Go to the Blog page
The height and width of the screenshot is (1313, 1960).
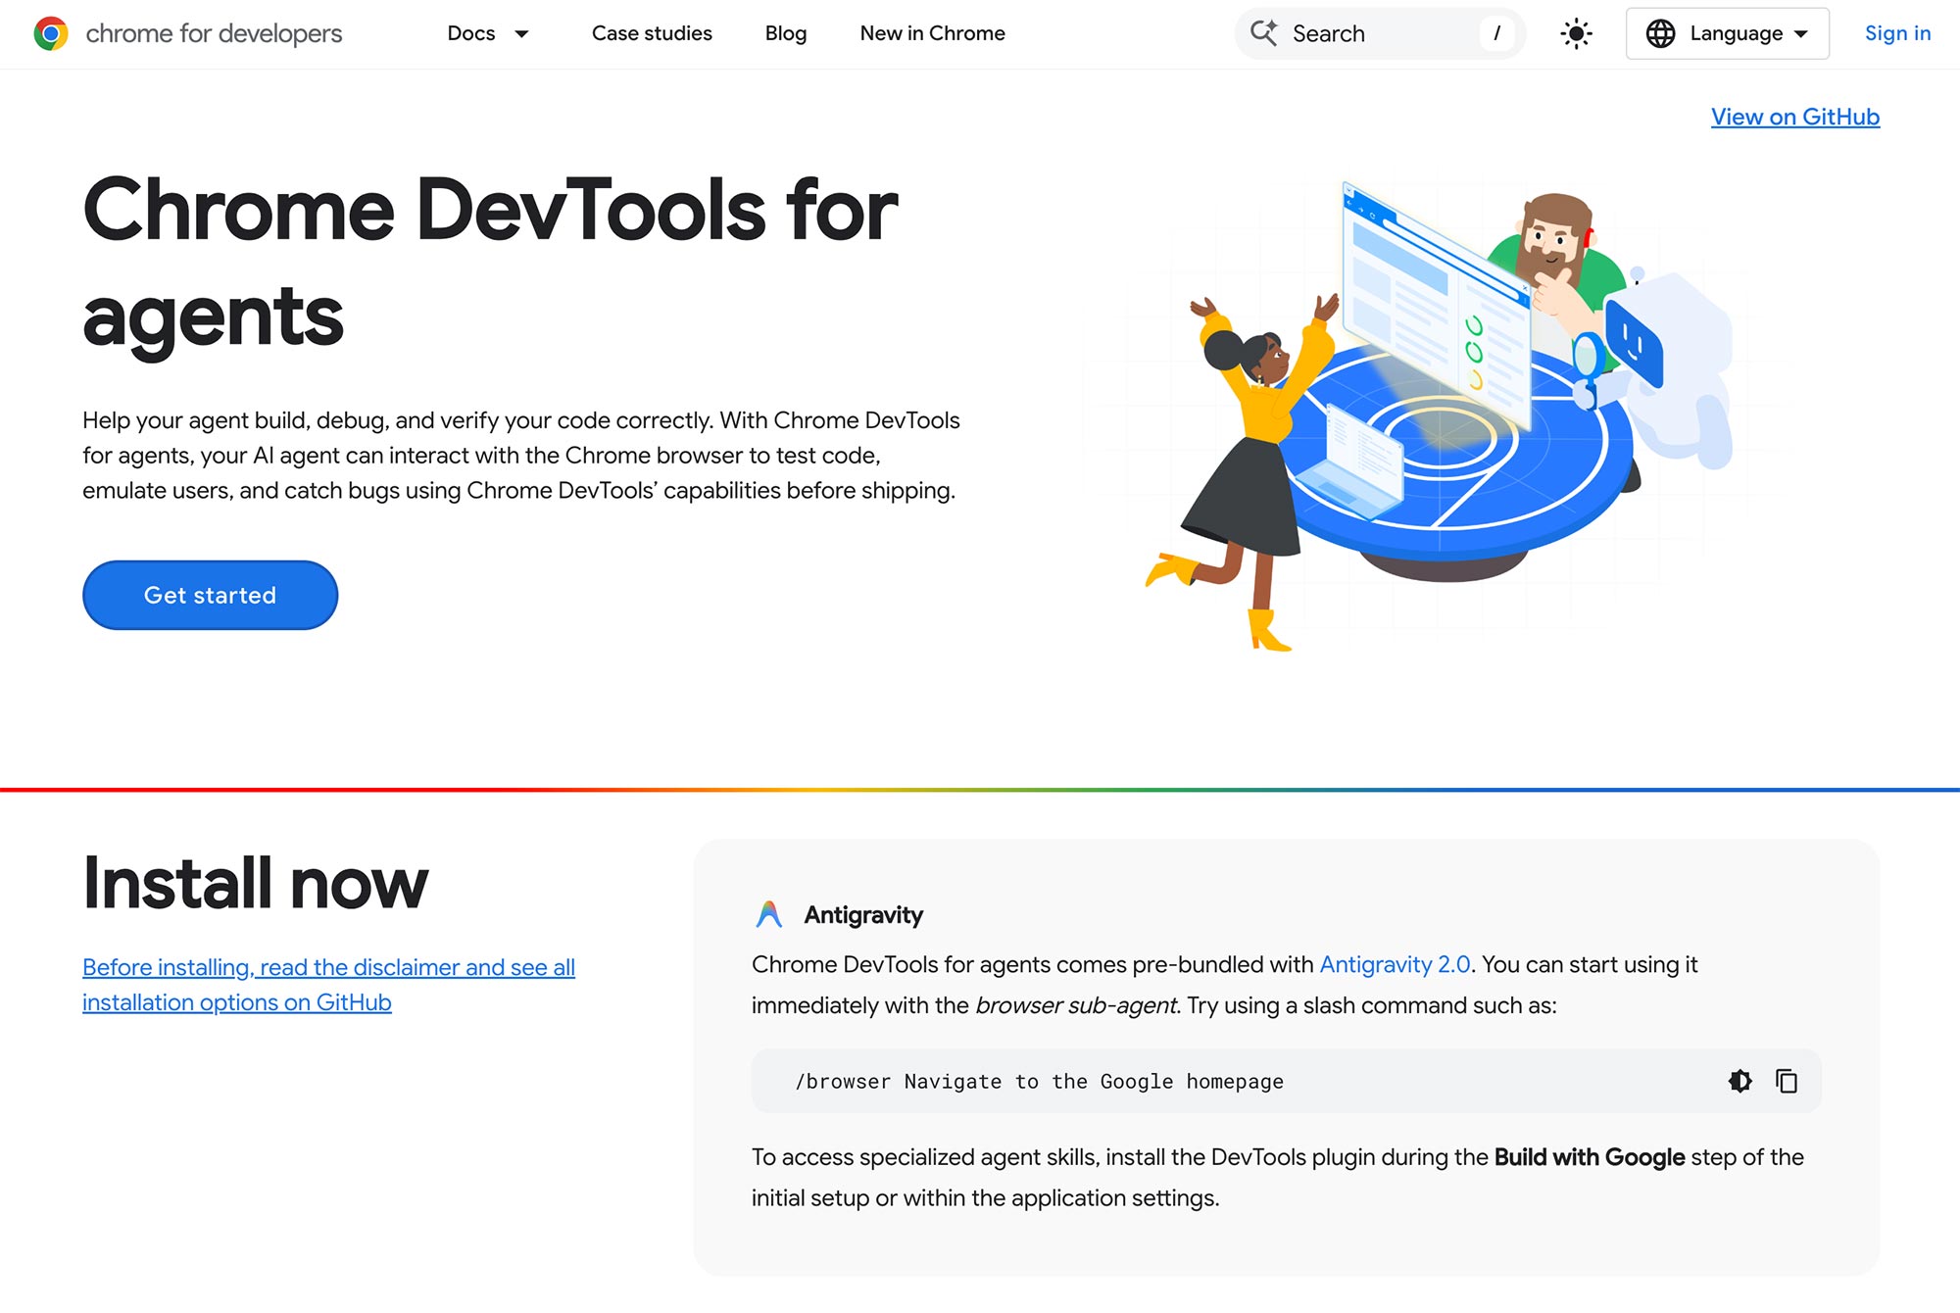[786, 33]
